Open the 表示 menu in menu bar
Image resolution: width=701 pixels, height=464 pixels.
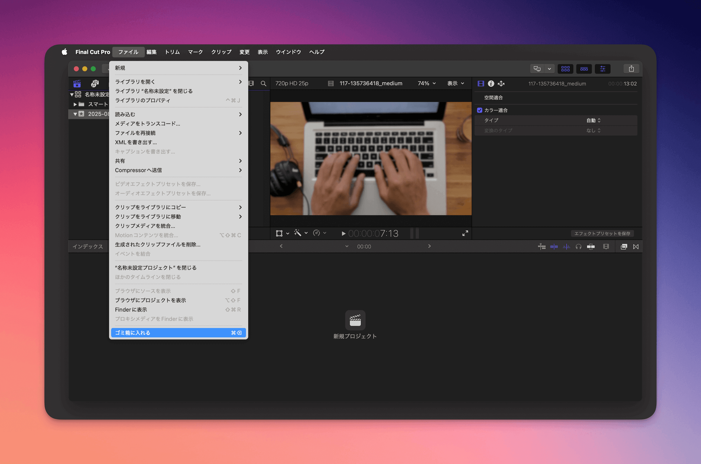pyautogui.click(x=263, y=52)
